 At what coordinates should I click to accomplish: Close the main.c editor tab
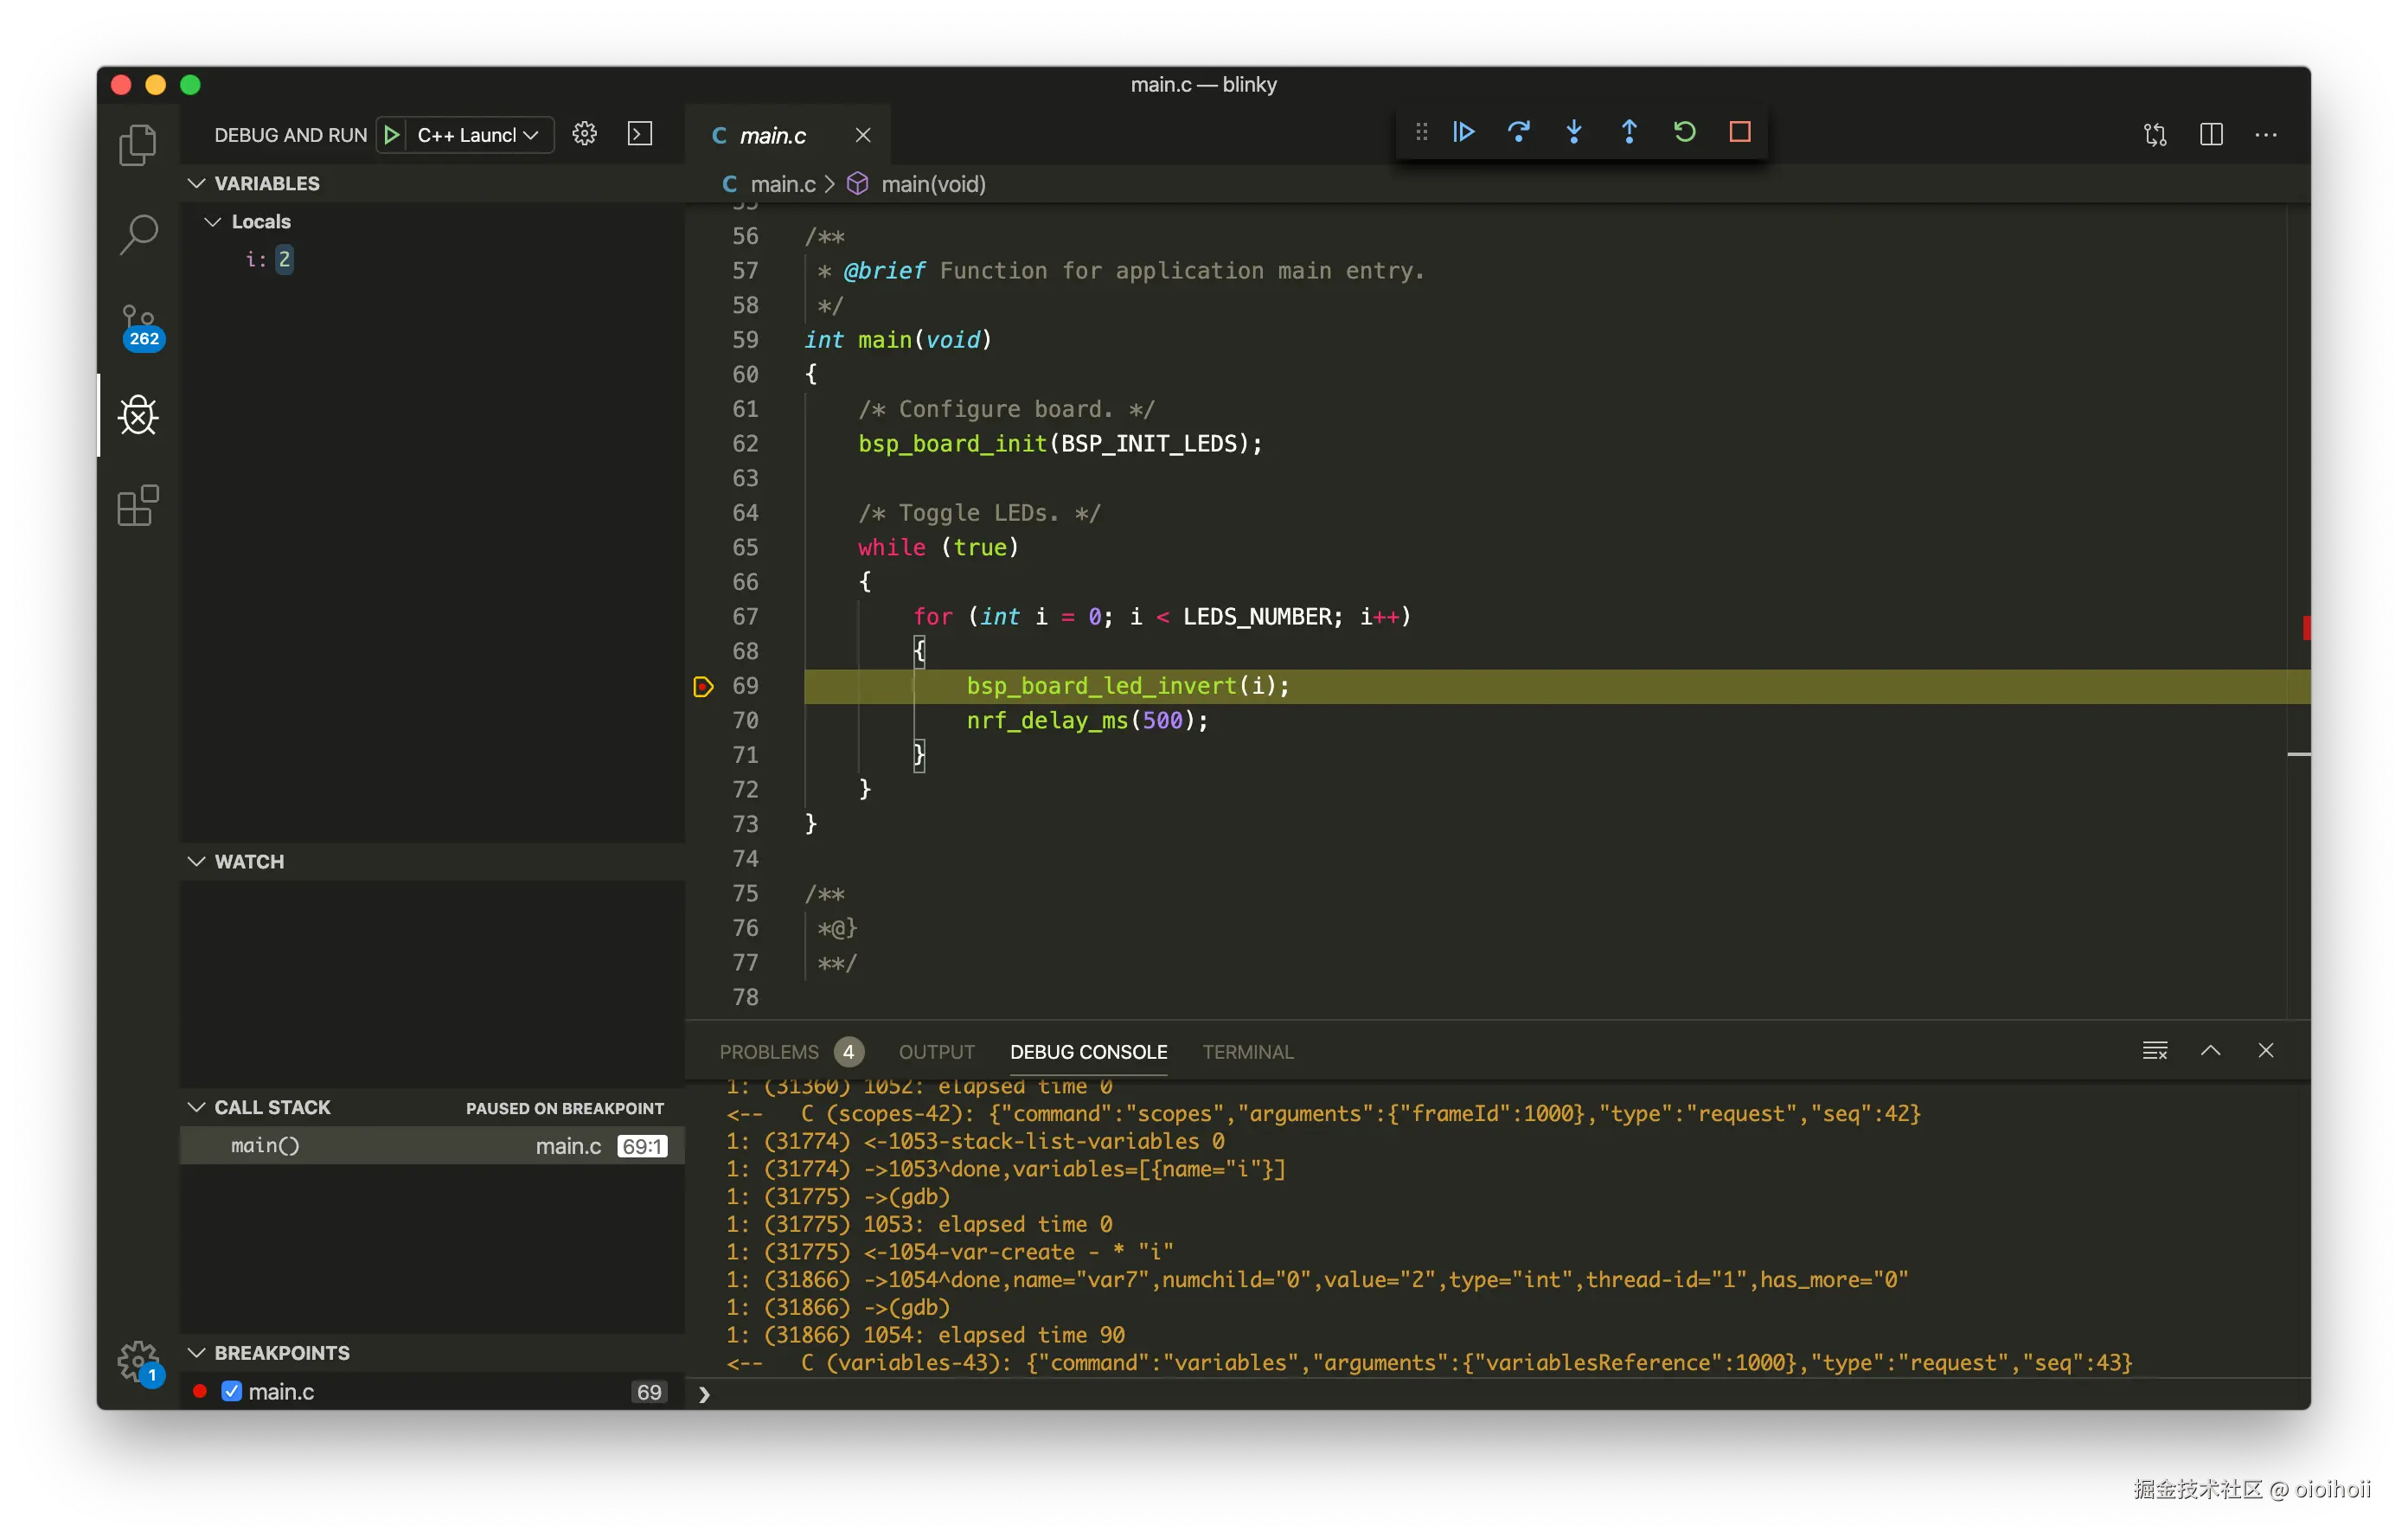863,135
